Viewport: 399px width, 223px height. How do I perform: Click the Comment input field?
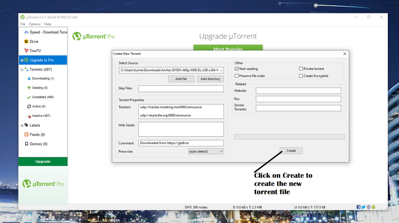pos(181,143)
